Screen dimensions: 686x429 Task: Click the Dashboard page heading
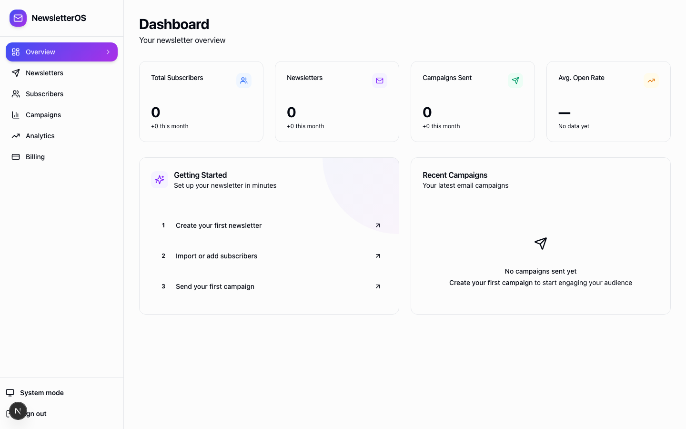click(x=174, y=24)
